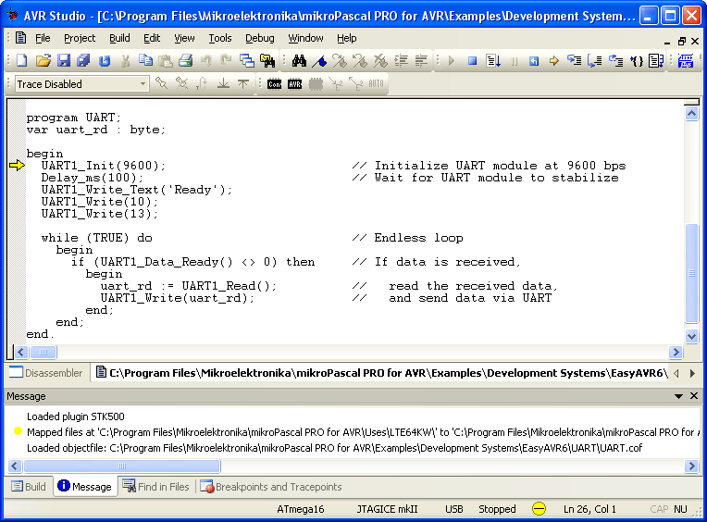The height and width of the screenshot is (522, 707).
Task: Open the File menu
Action: click(43, 38)
